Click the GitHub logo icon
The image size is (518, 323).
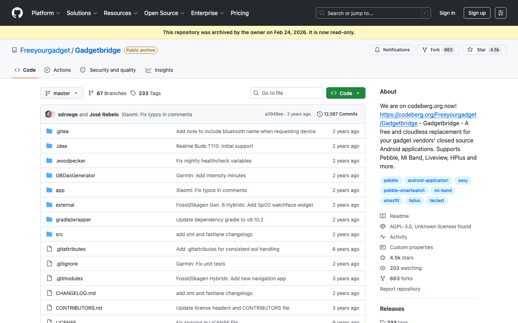tap(17, 13)
